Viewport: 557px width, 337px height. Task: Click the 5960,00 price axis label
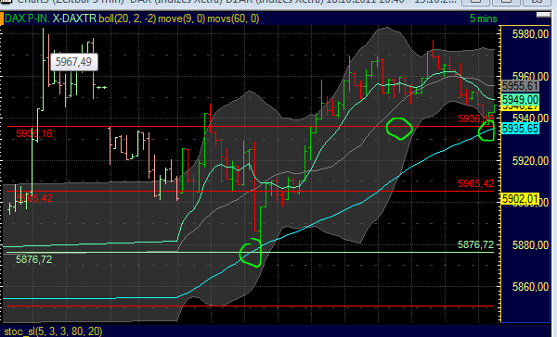click(x=530, y=76)
